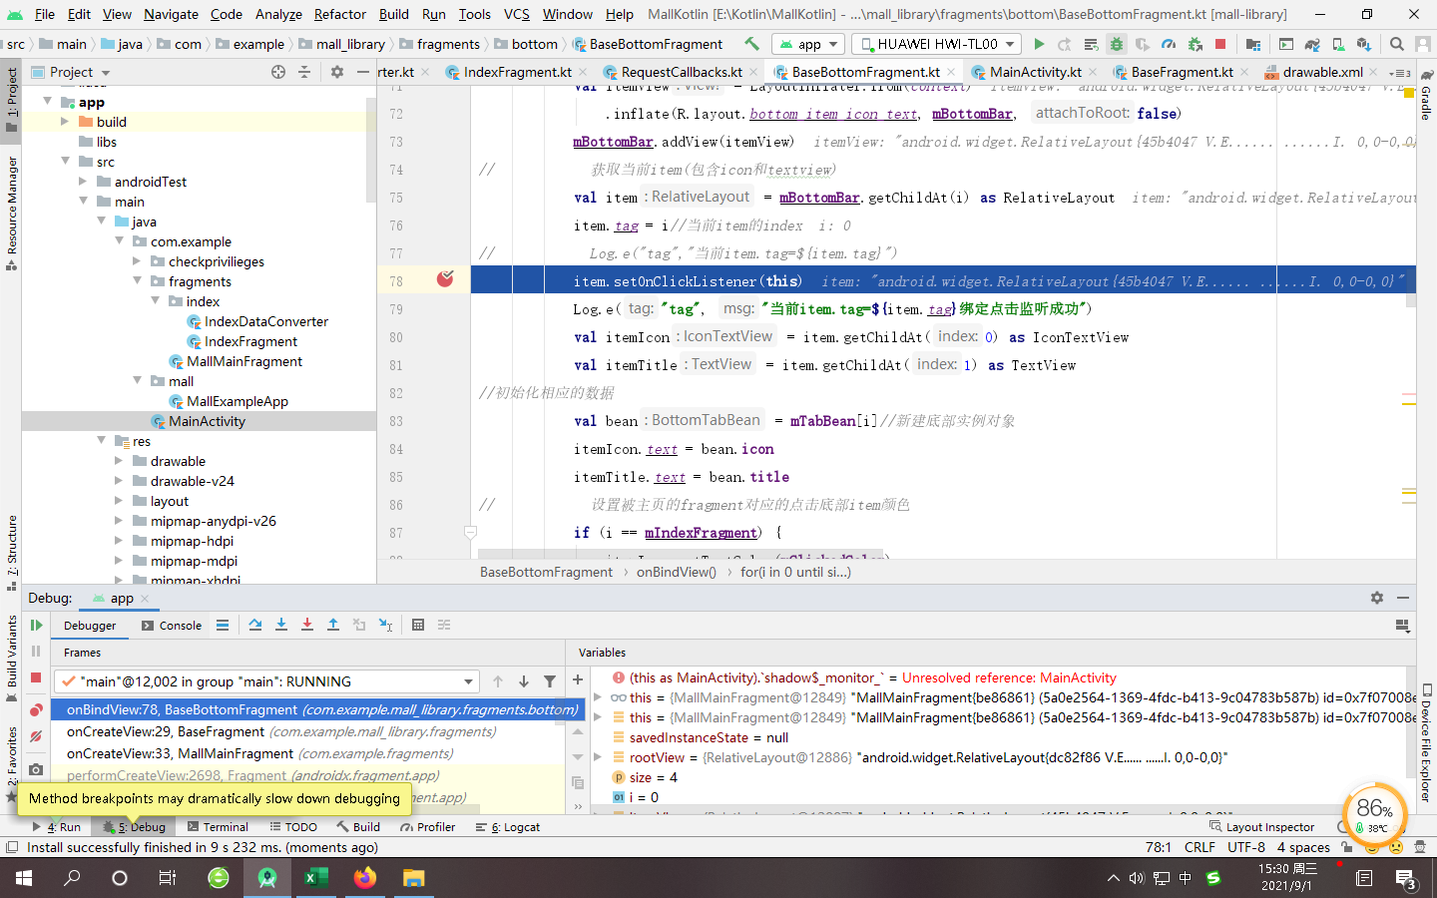Open the VCS menu

[x=517, y=14]
